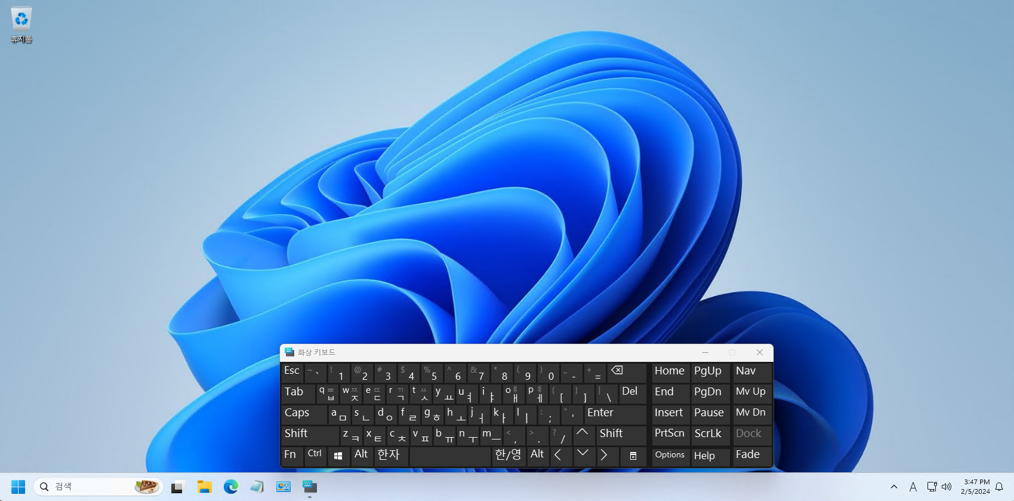Click the Enter key
Screen dimensions: 1014x501
pos(615,414)
